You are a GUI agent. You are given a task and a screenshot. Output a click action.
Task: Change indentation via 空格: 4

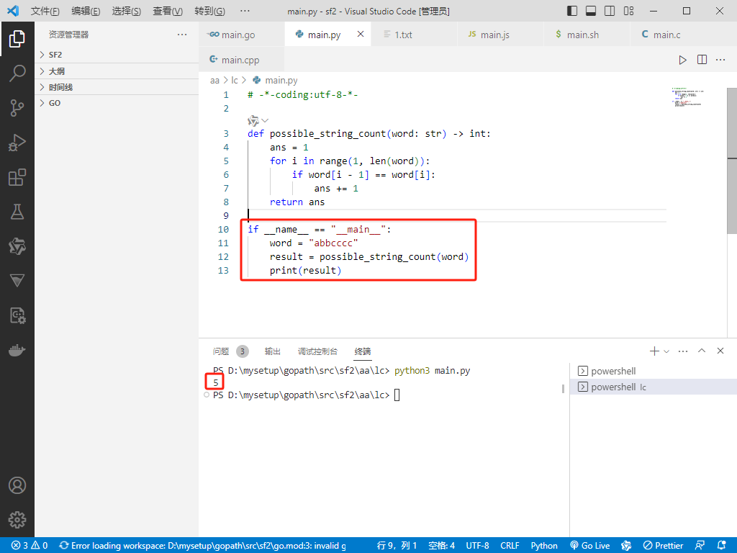[441, 546]
